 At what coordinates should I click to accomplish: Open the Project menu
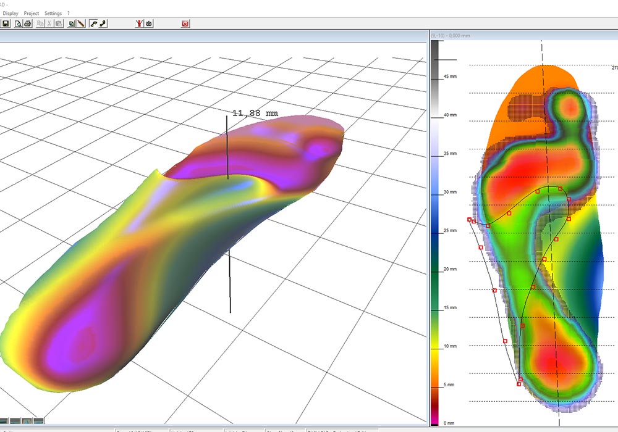point(31,13)
